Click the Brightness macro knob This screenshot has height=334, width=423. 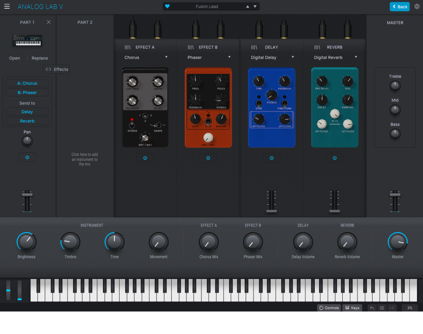(x=26, y=242)
